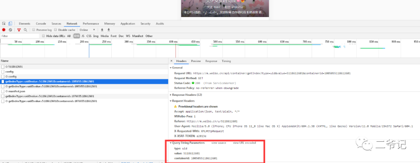Image resolution: width=420 pixels, height=163 pixels.
Task: Toggle the XHR request type filter
Action: (x=77, y=36)
